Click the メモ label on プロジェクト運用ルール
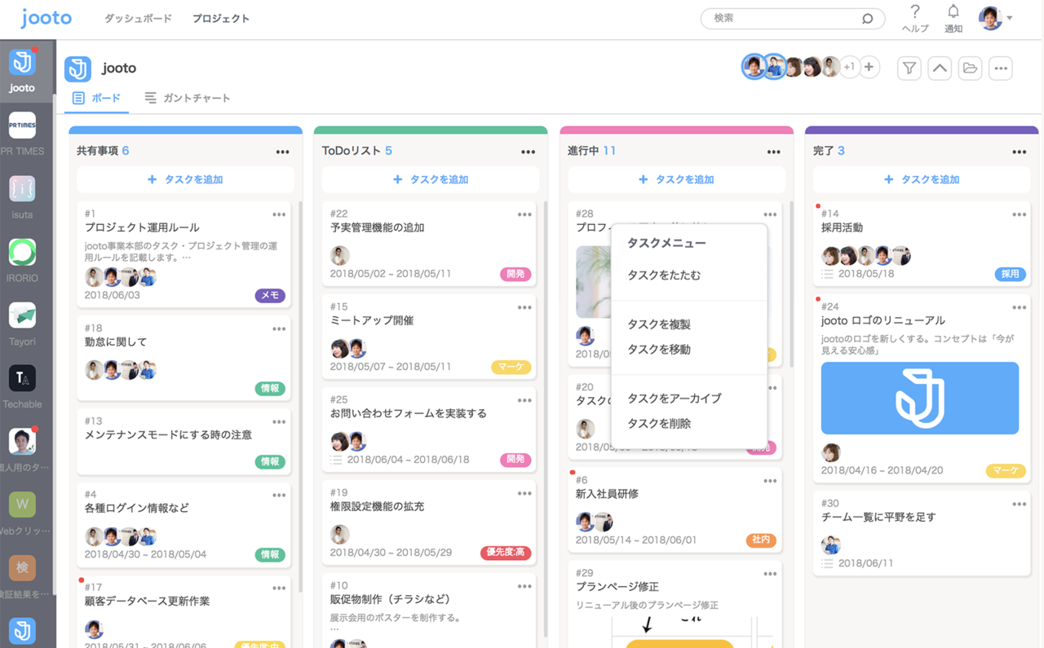Viewport: 1044px width, 648px height. (270, 296)
